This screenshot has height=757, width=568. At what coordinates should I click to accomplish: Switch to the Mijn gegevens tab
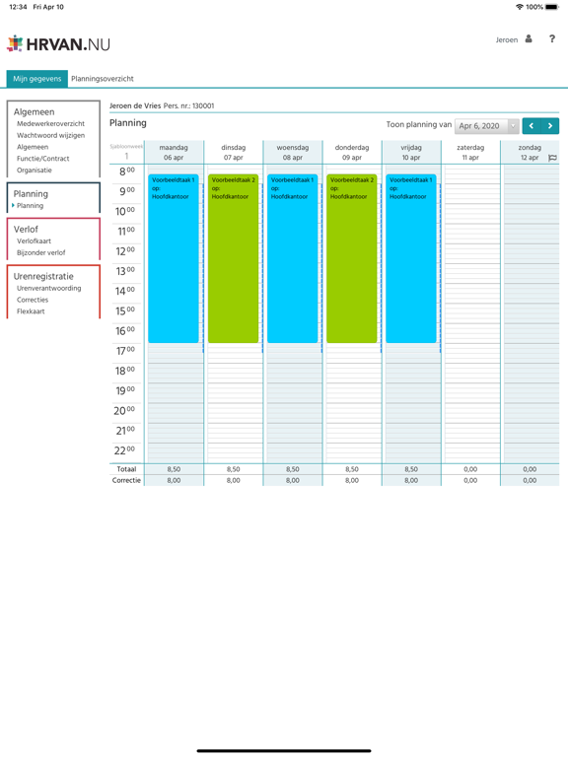tap(37, 79)
